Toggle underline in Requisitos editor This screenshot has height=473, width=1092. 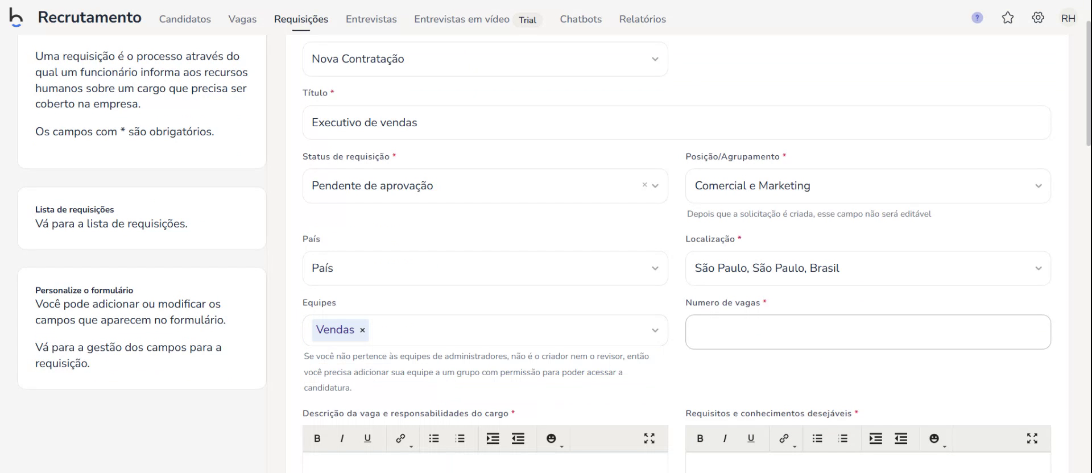[x=751, y=438]
